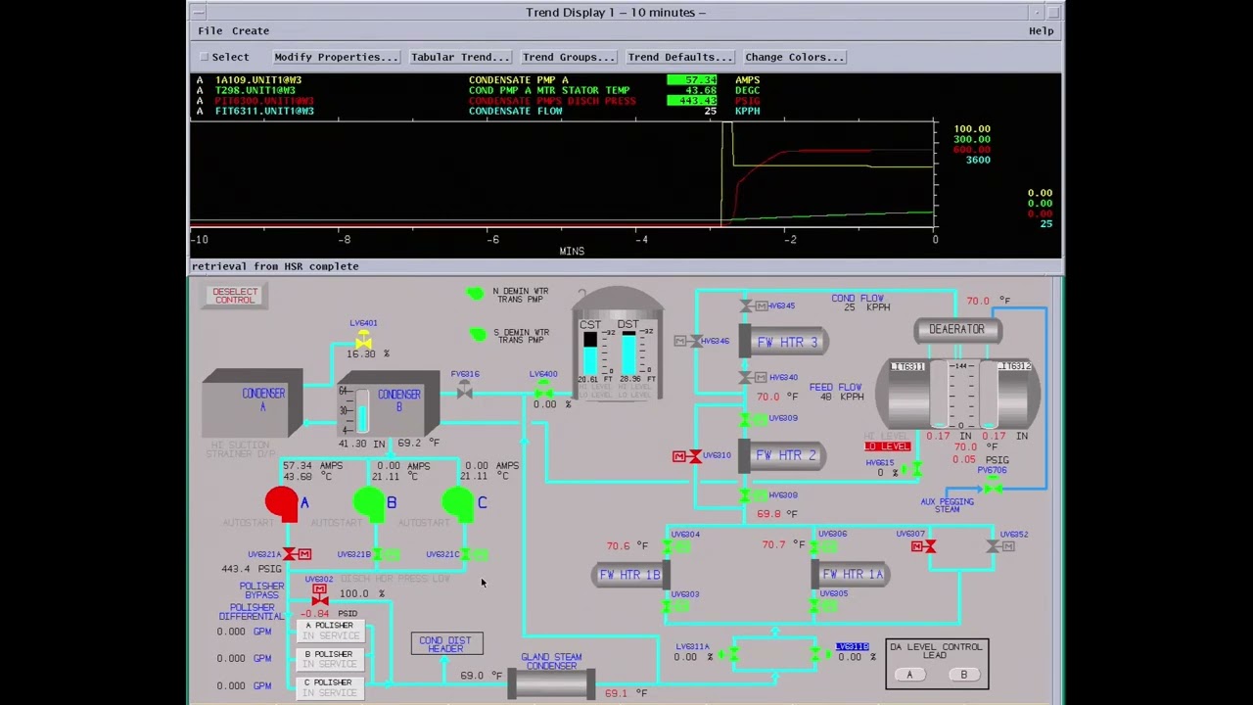Toggle the Select checkbox in trend toolbar
Image resolution: width=1253 pixels, height=705 pixels.
coord(205,57)
